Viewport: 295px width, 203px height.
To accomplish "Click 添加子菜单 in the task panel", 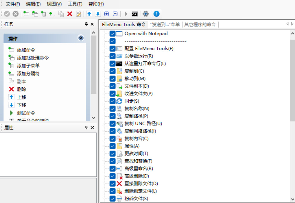I will 28,66.
